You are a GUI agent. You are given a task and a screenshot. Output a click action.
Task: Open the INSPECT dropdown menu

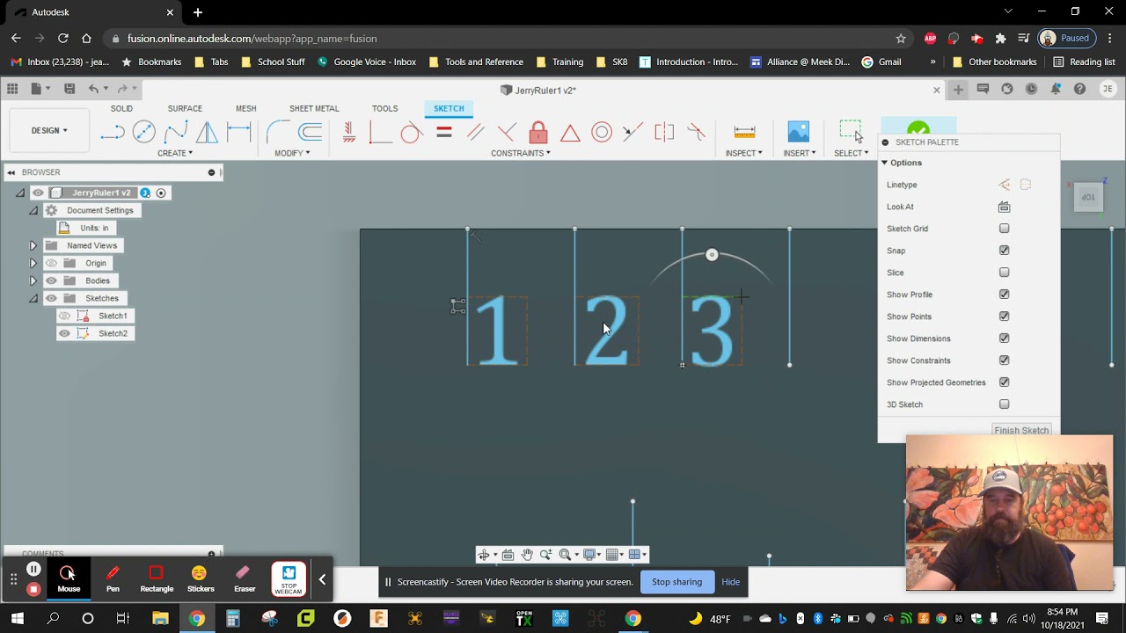pos(744,153)
